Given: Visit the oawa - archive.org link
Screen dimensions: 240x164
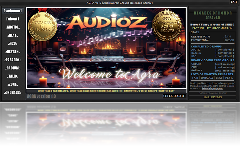Looking at the screenshot, I should click(x=213, y=97).
